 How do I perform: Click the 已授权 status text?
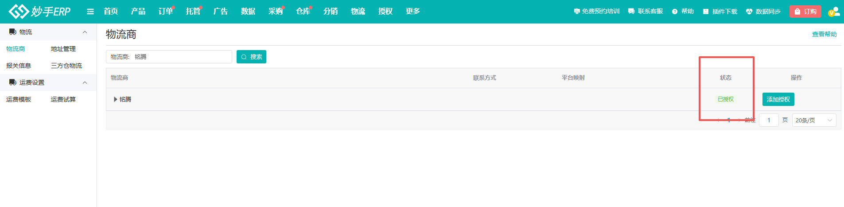tap(726, 99)
